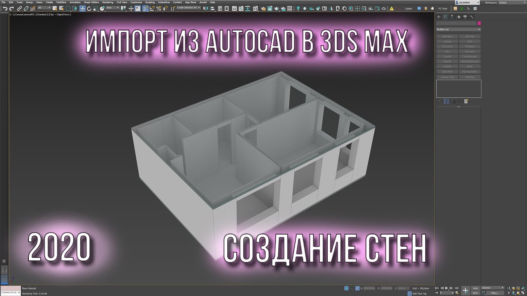Add the TurboSmooth modifier
Image resolution: width=527 pixels, height=296 pixels.
[470, 56]
